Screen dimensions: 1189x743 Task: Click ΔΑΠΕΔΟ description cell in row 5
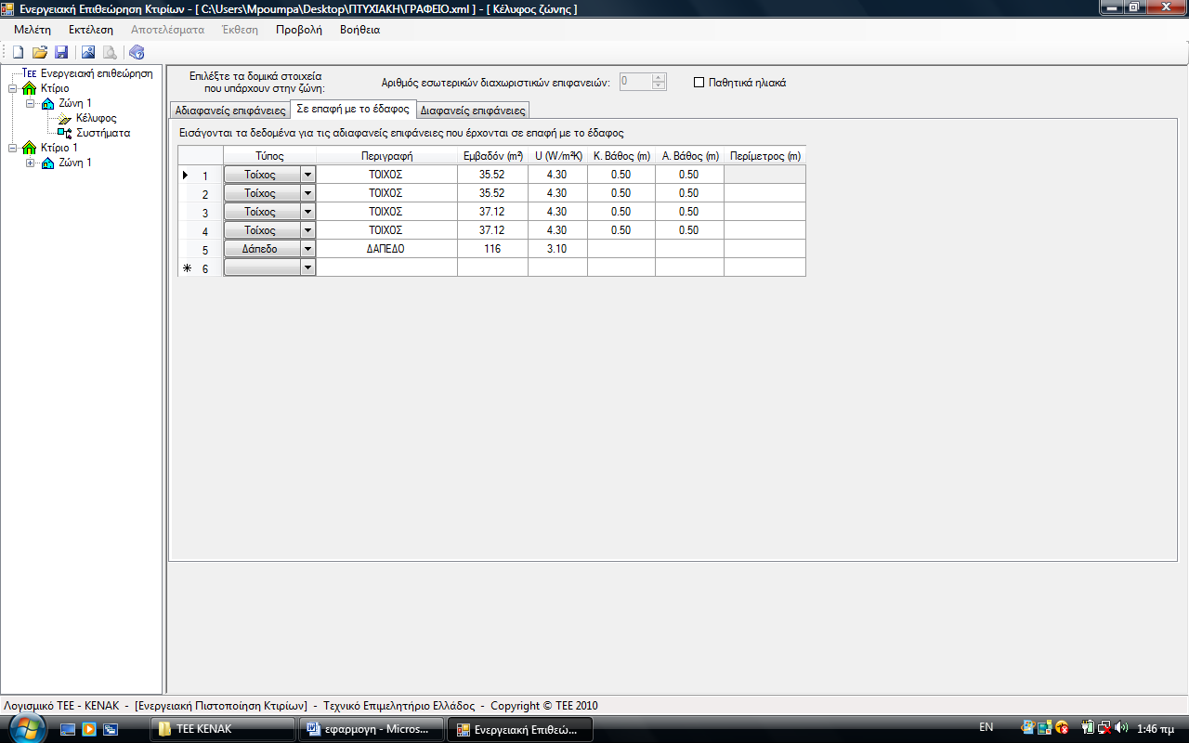(386, 249)
